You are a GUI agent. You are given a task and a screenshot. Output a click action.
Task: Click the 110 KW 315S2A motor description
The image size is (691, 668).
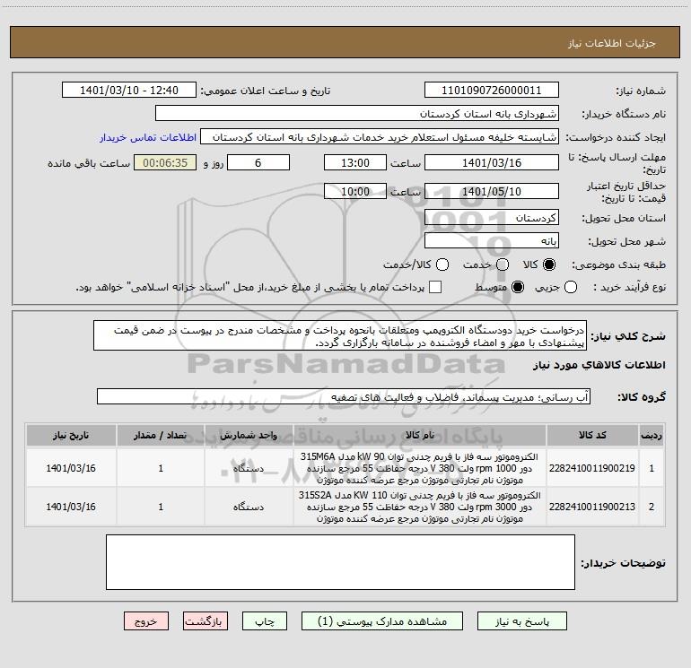click(420, 507)
